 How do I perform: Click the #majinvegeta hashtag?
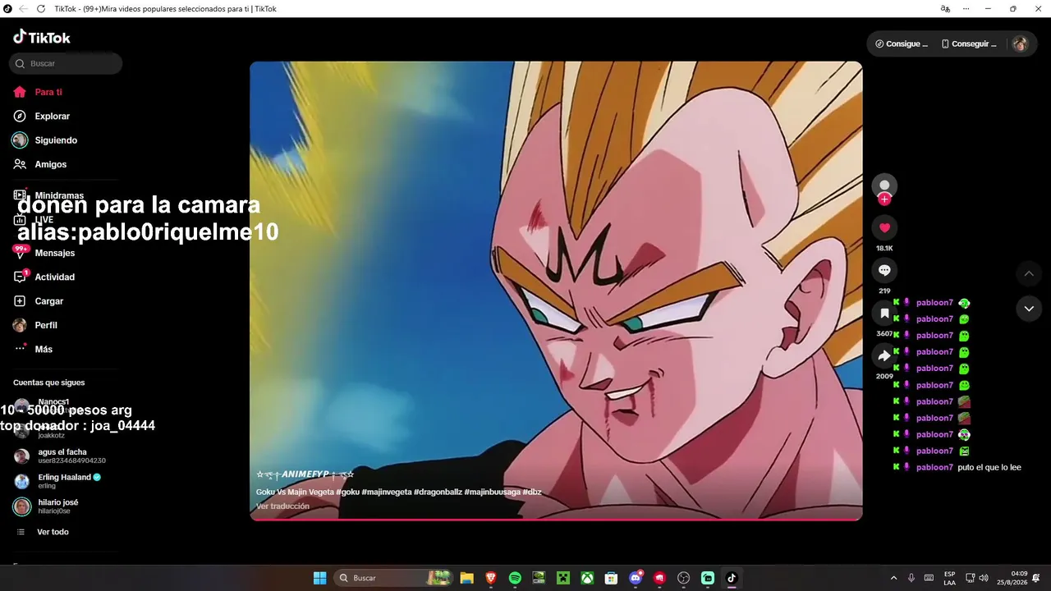click(x=386, y=492)
